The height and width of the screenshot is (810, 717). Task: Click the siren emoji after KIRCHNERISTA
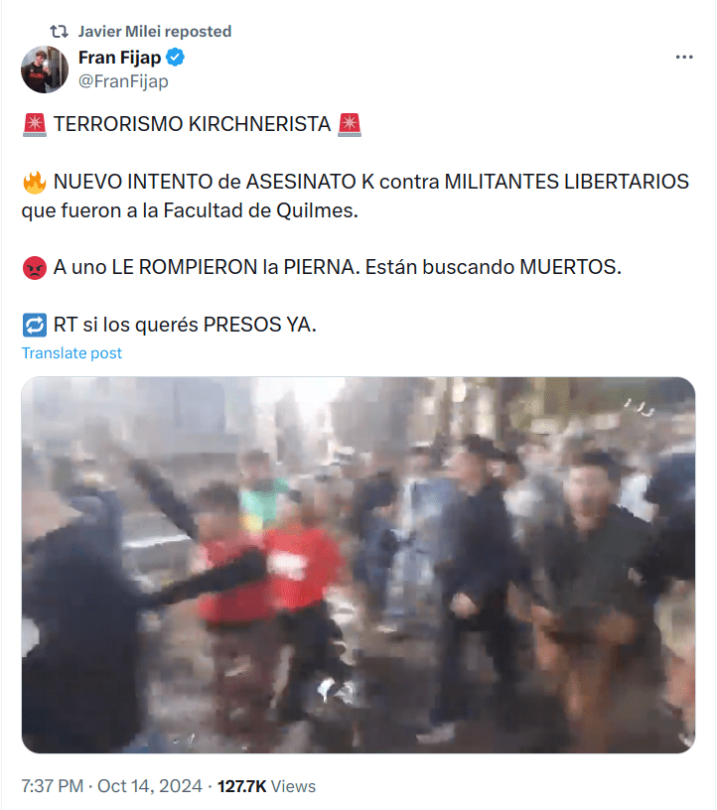point(350,124)
